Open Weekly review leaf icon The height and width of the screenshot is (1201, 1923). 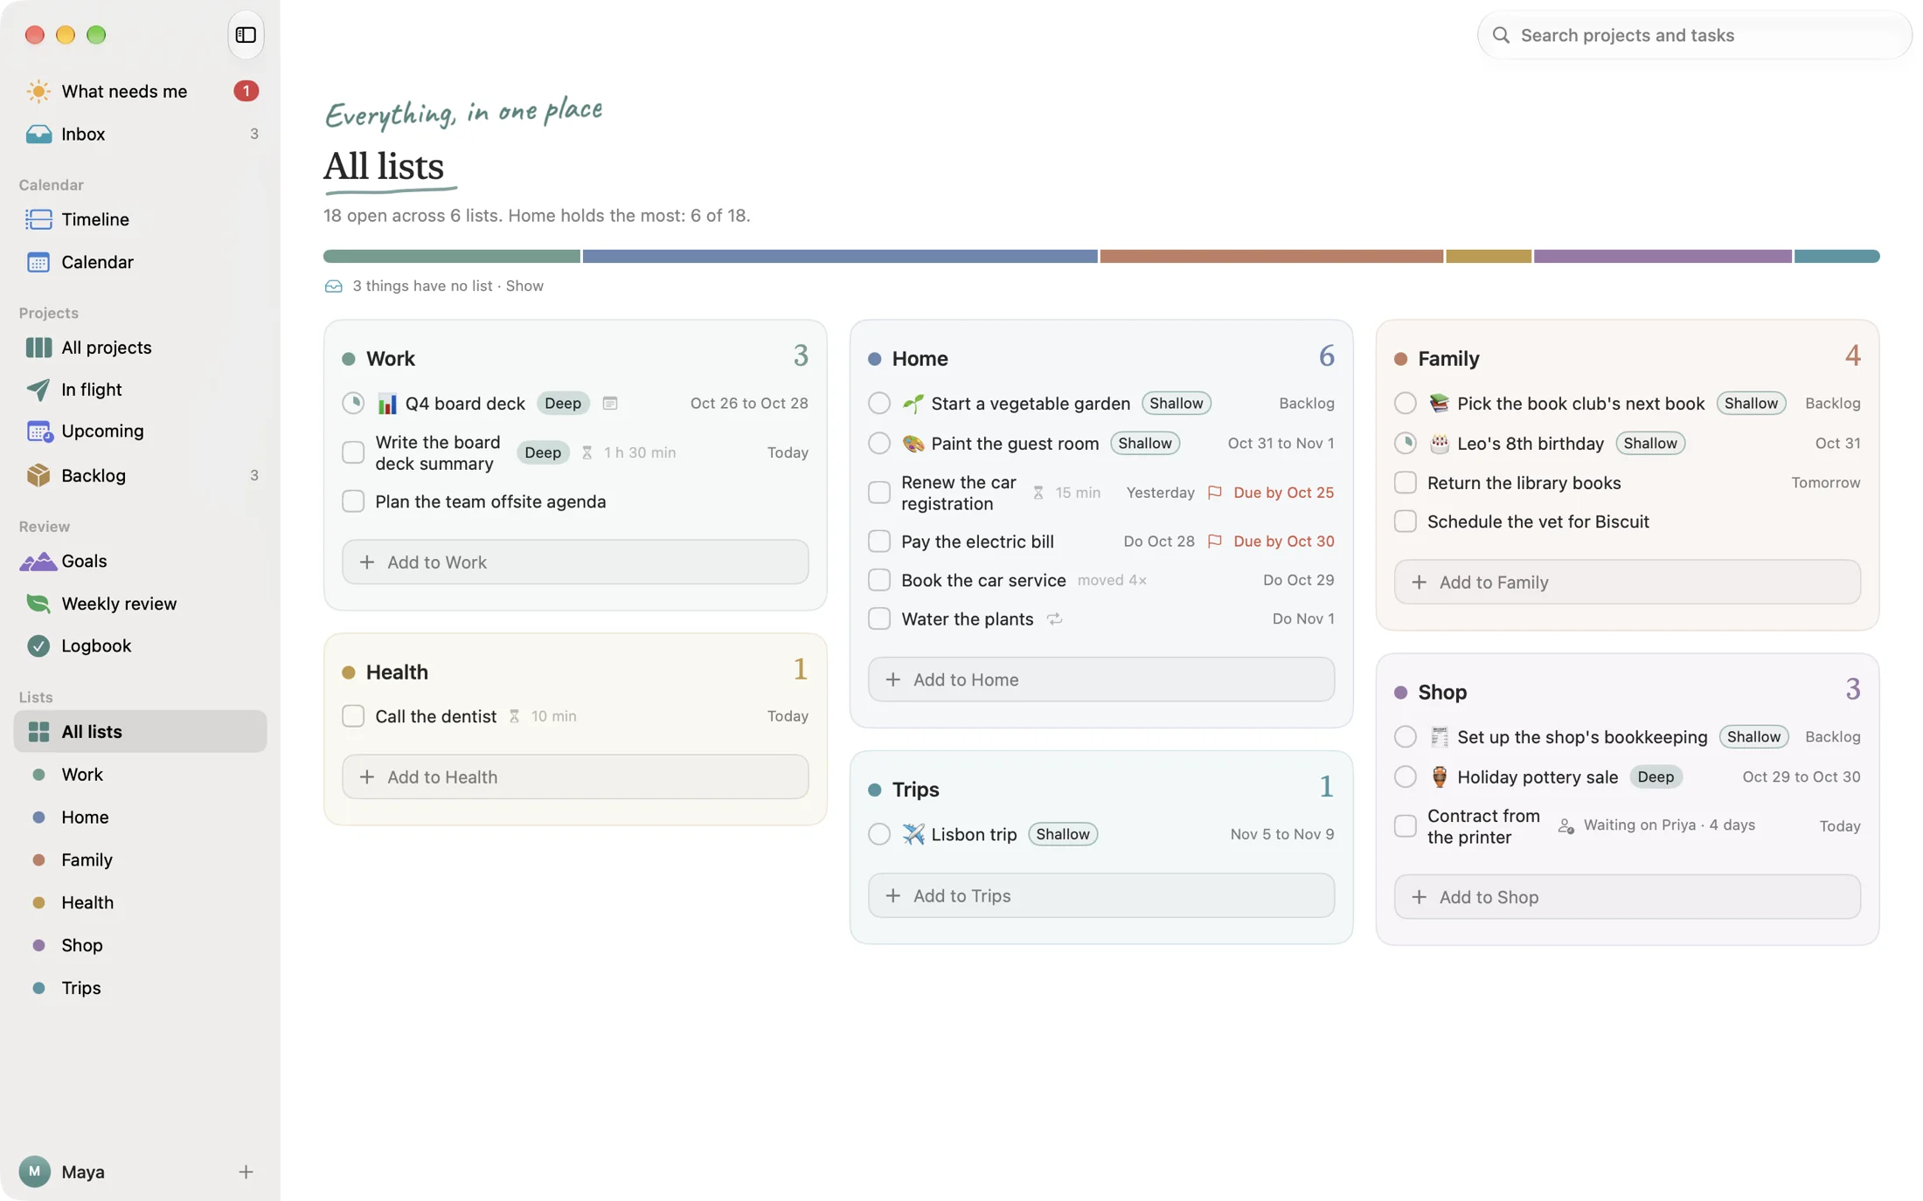coord(38,604)
